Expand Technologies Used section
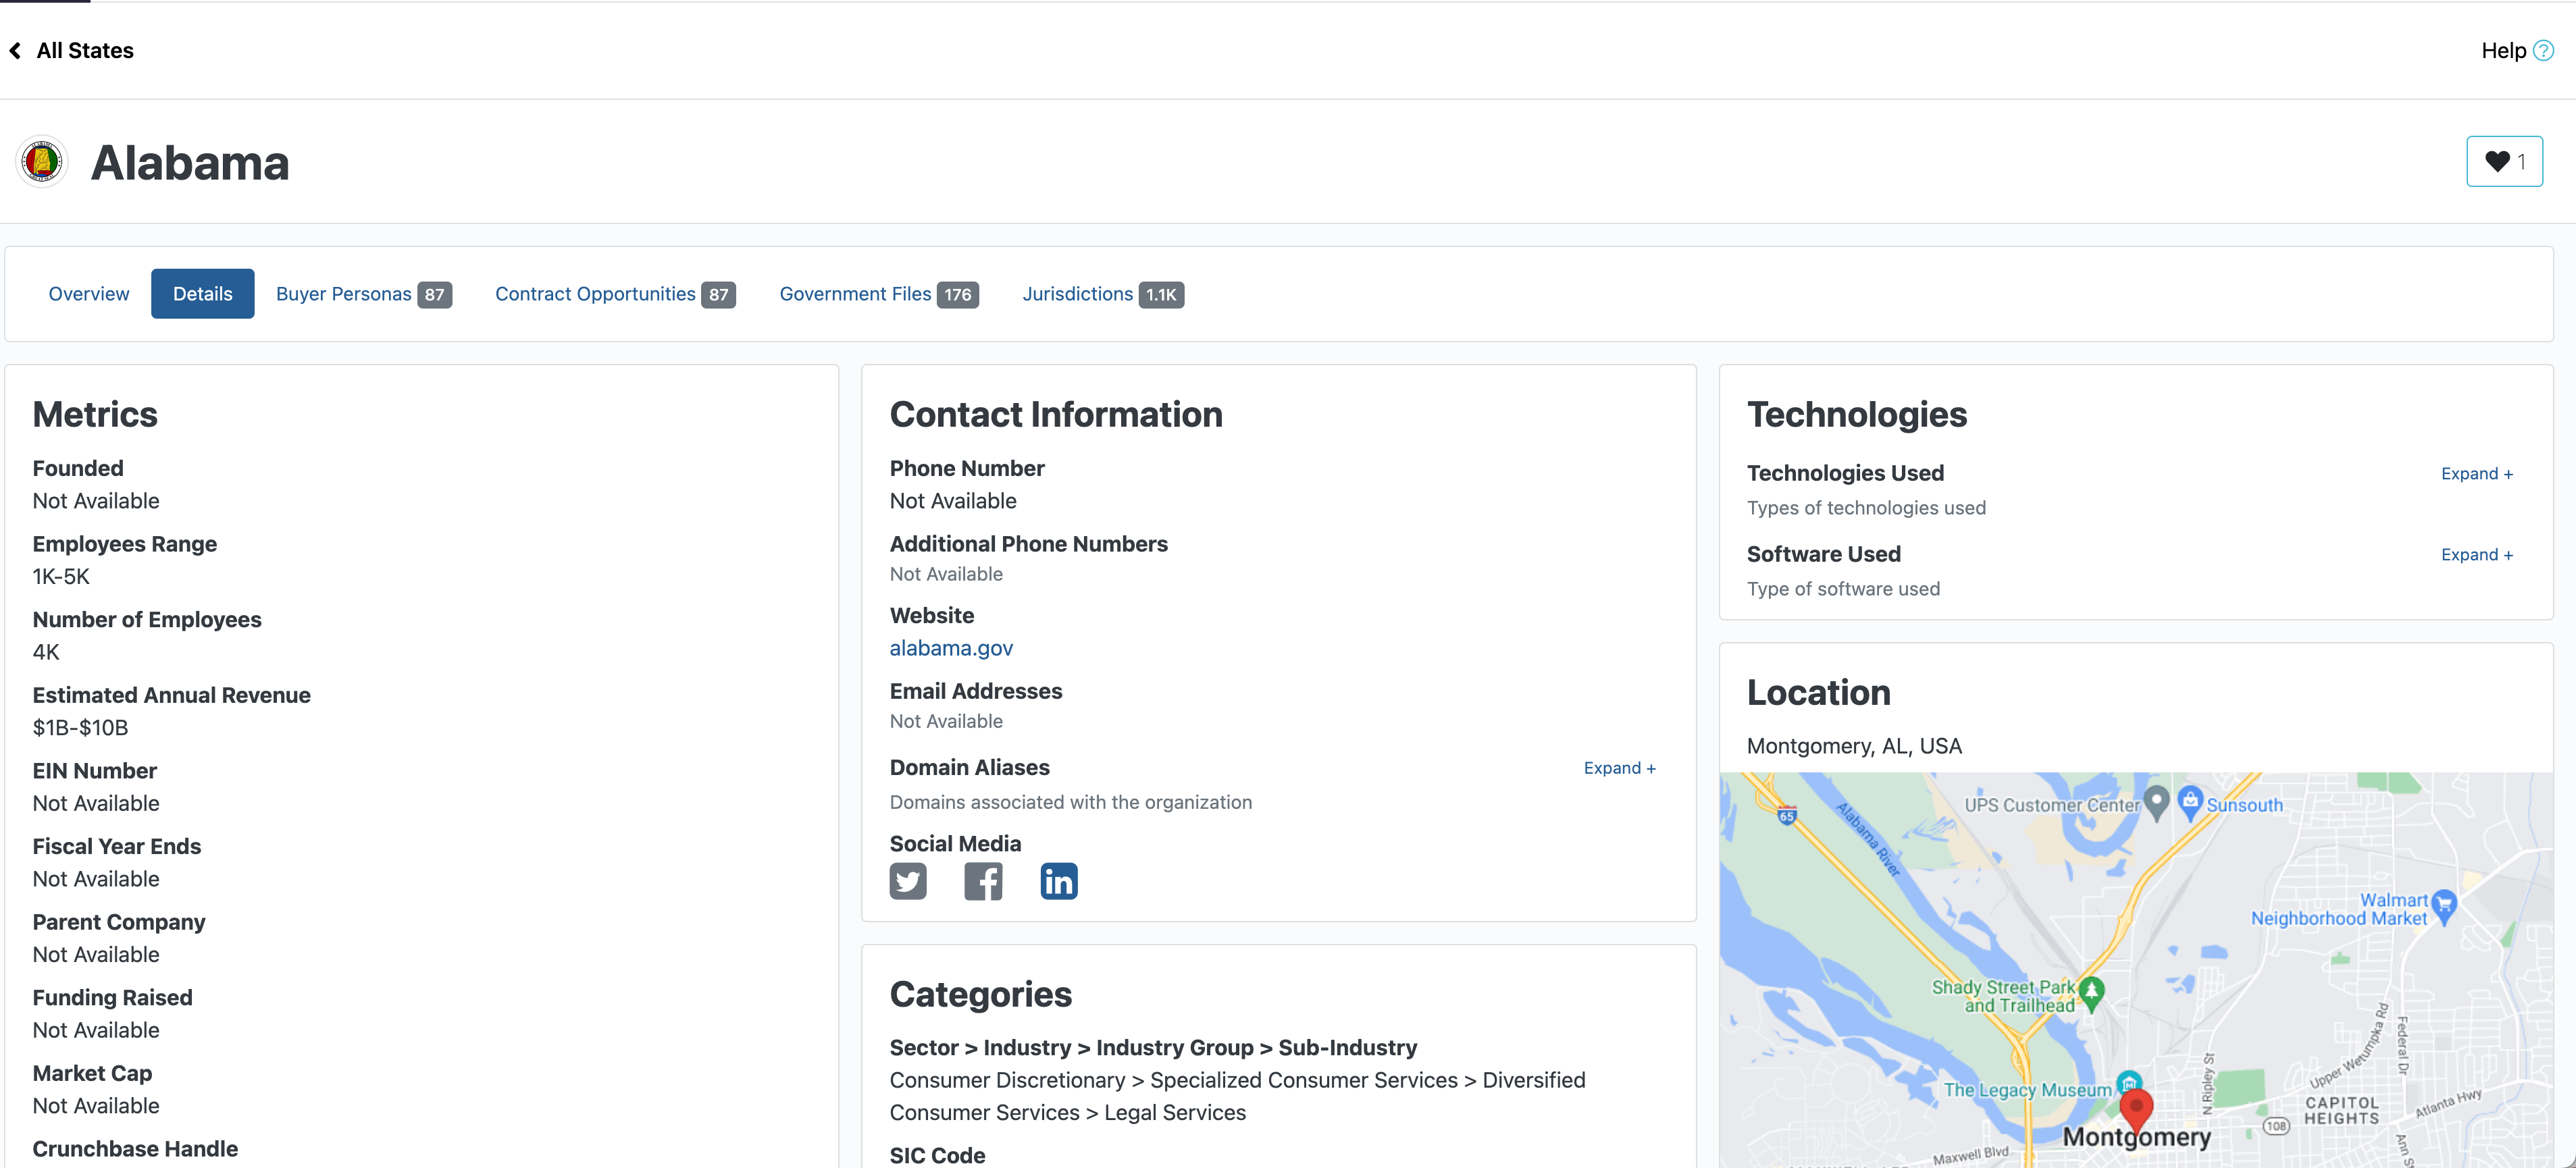 [2476, 473]
